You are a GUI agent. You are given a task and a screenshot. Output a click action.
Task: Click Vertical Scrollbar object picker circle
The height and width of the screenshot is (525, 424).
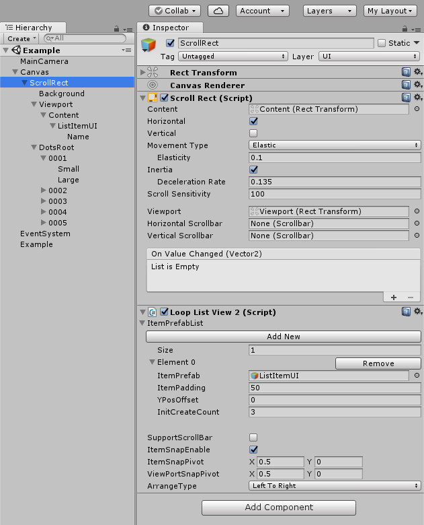(x=417, y=236)
